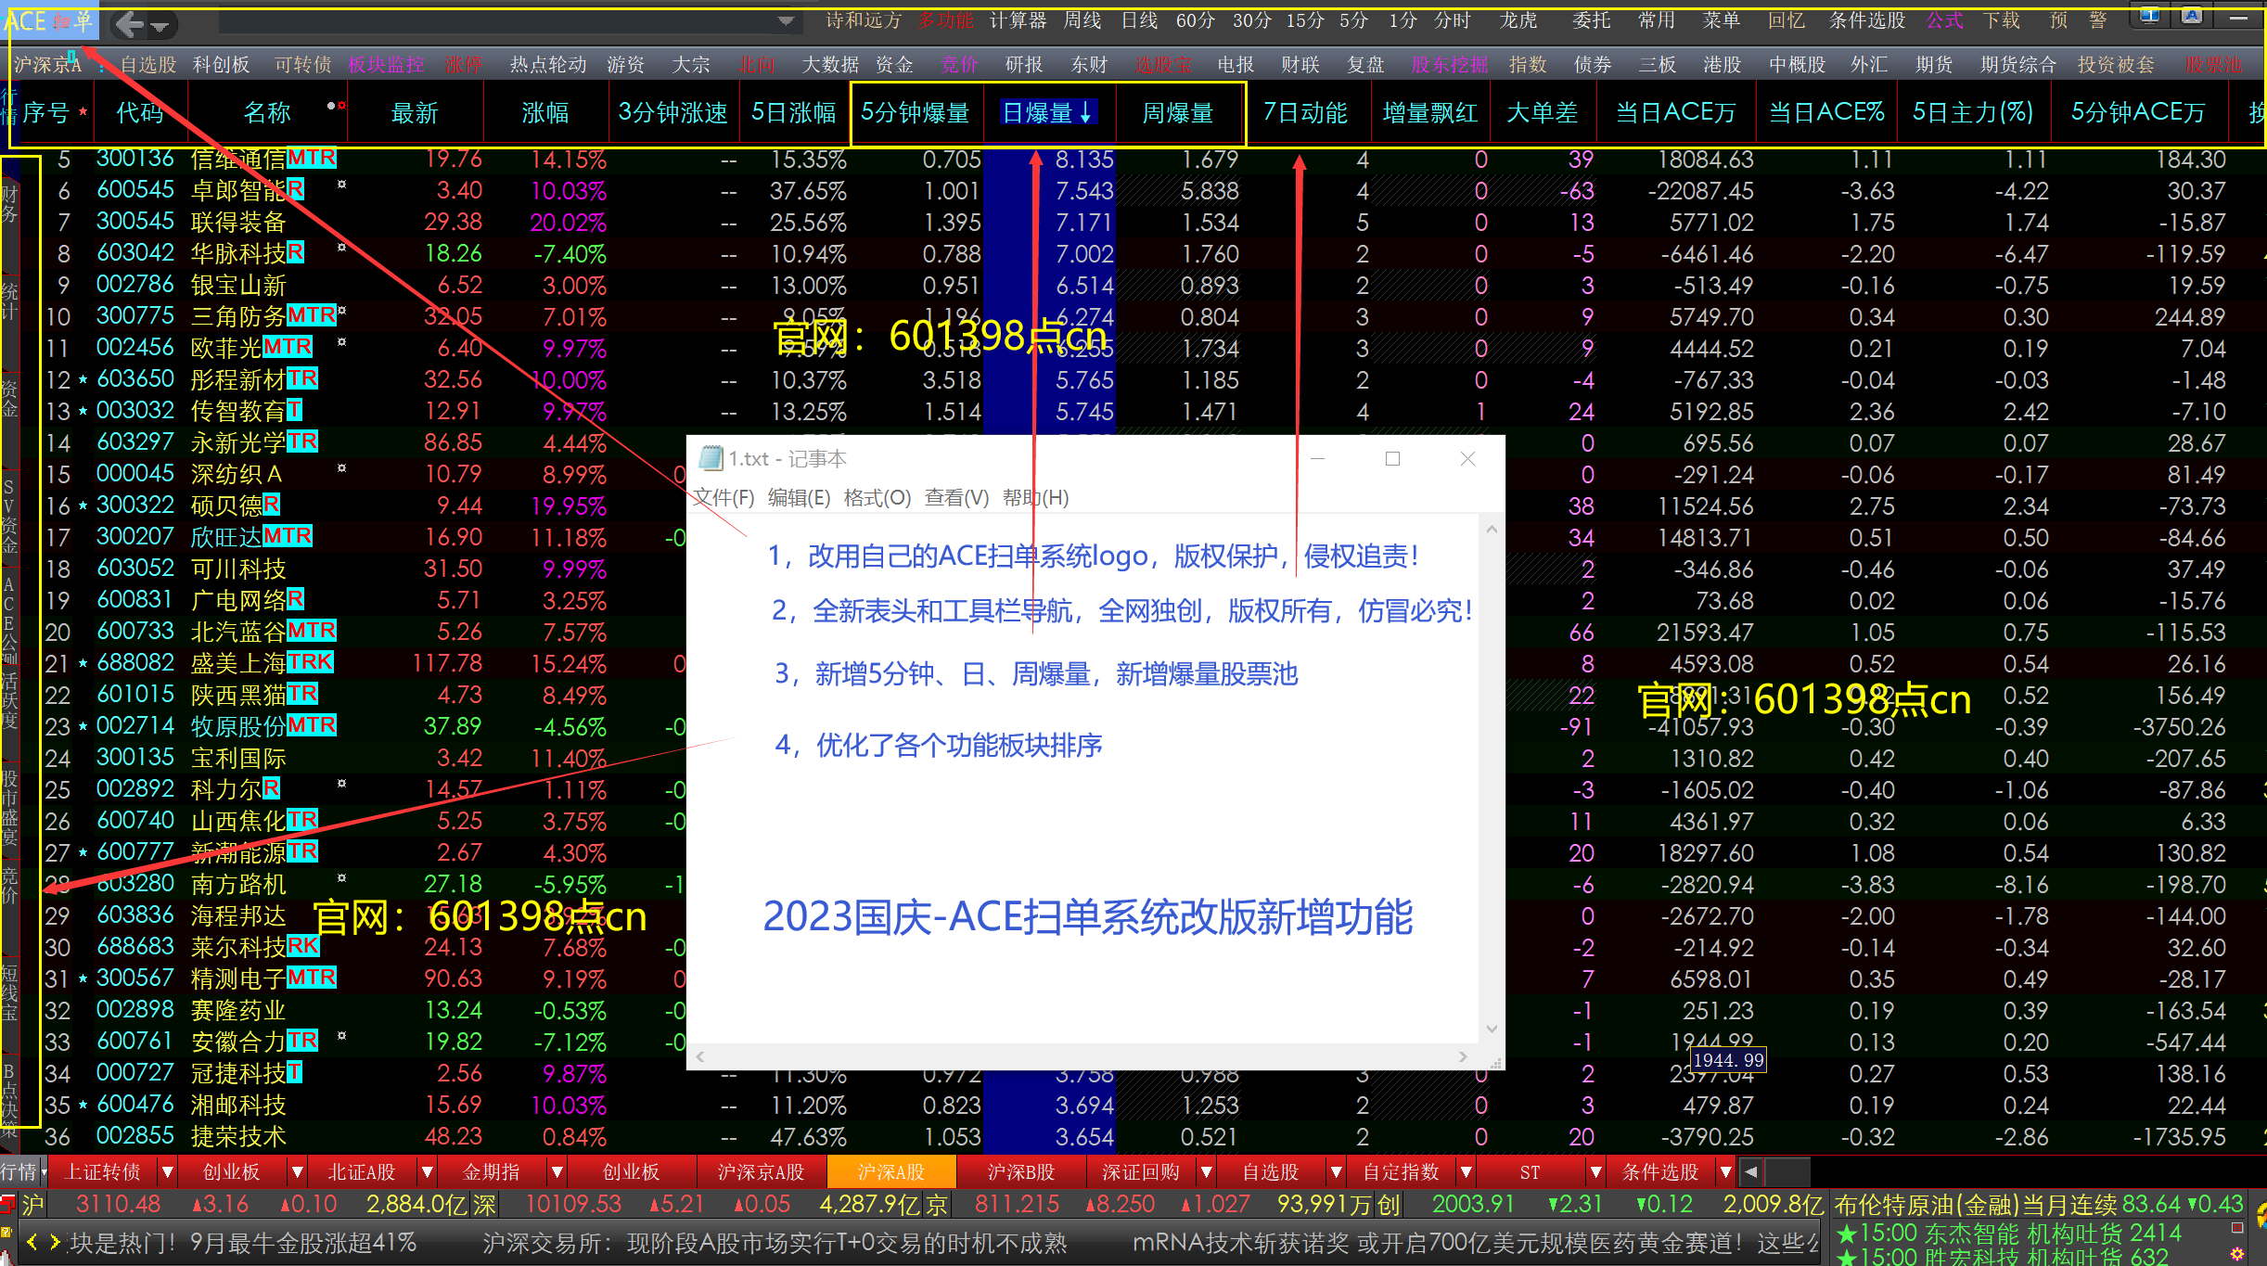Switch to the 沪深B股 bottom tab
Image resolution: width=2267 pixels, height=1266 pixels.
[1021, 1171]
